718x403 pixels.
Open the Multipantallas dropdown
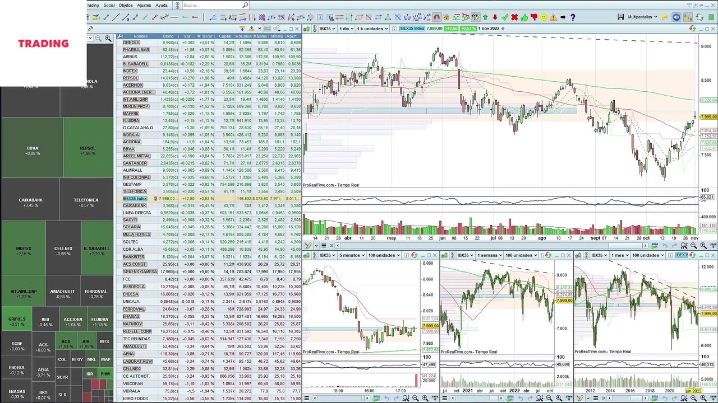point(642,17)
